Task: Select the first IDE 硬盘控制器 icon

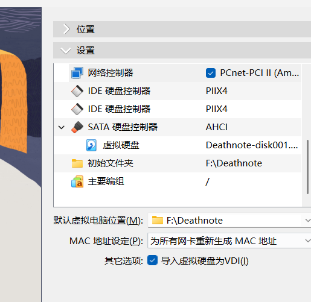Action: click(x=77, y=91)
